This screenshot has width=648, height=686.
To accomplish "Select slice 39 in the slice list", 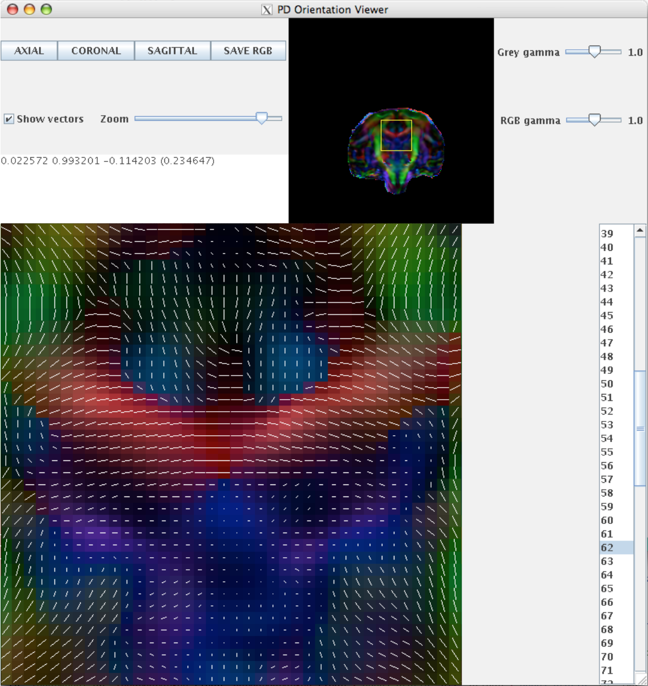I will click(x=607, y=234).
